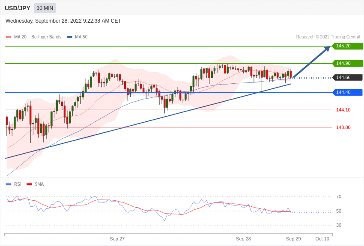
Task: Click the MA 50 legend label
Action: (81, 37)
